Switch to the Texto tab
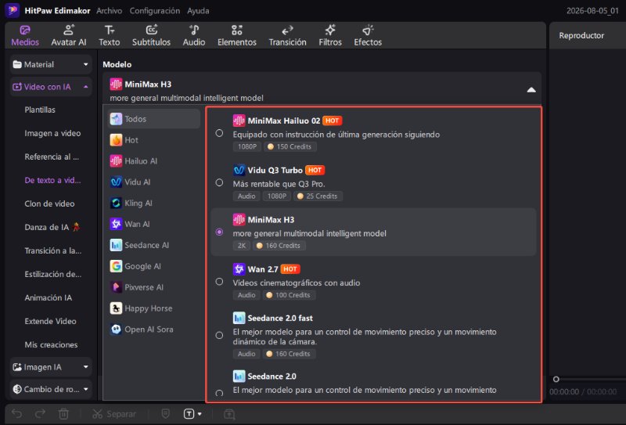Image resolution: width=626 pixels, height=425 pixels. pos(109,35)
